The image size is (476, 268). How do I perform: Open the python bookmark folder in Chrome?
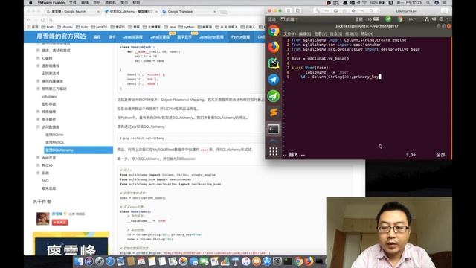[186, 27]
